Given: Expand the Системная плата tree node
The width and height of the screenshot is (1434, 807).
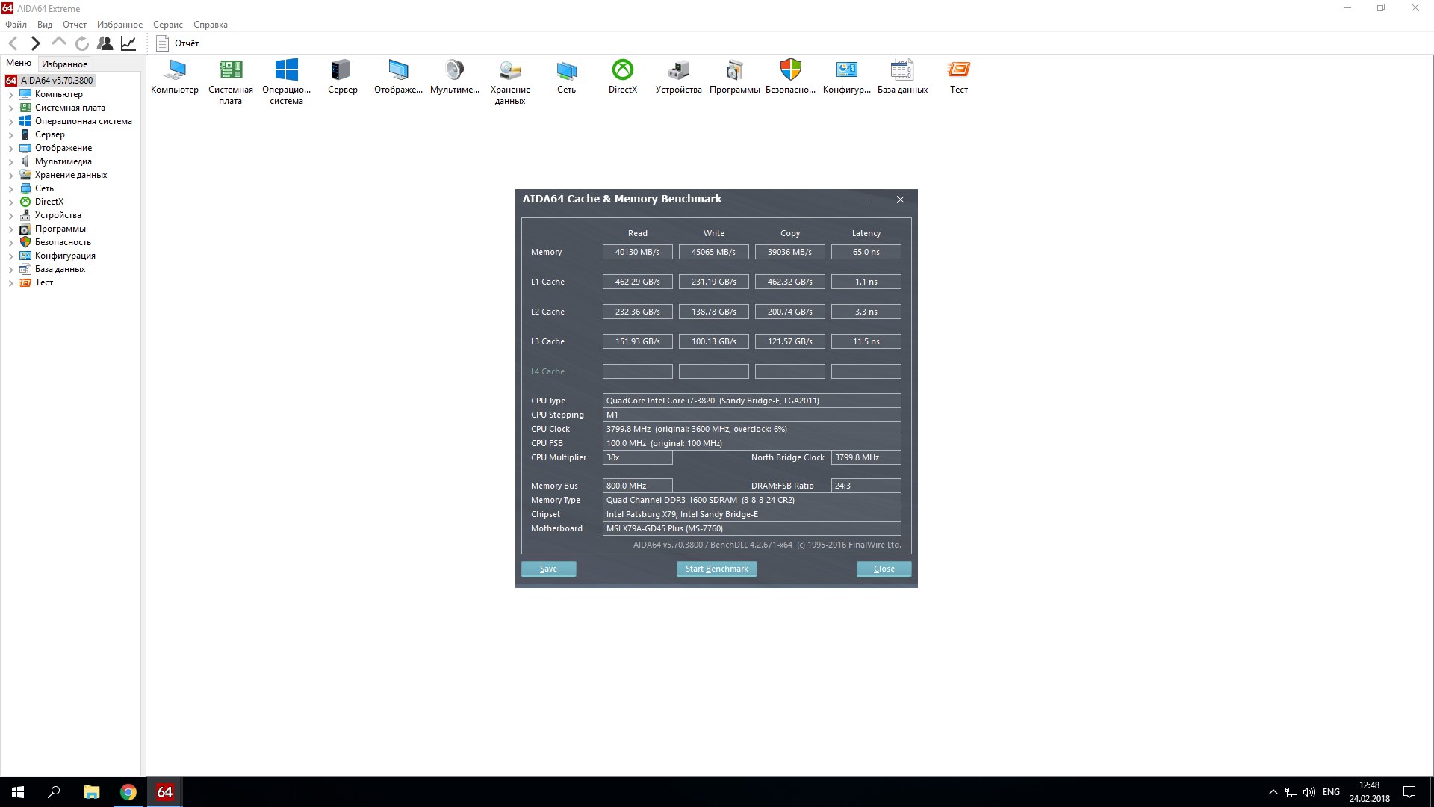Looking at the screenshot, I should tap(10, 108).
